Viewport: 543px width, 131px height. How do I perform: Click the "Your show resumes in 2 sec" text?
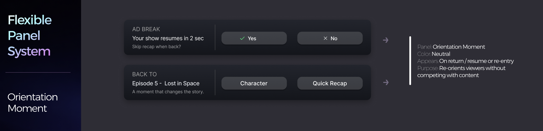[x=168, y=38]
